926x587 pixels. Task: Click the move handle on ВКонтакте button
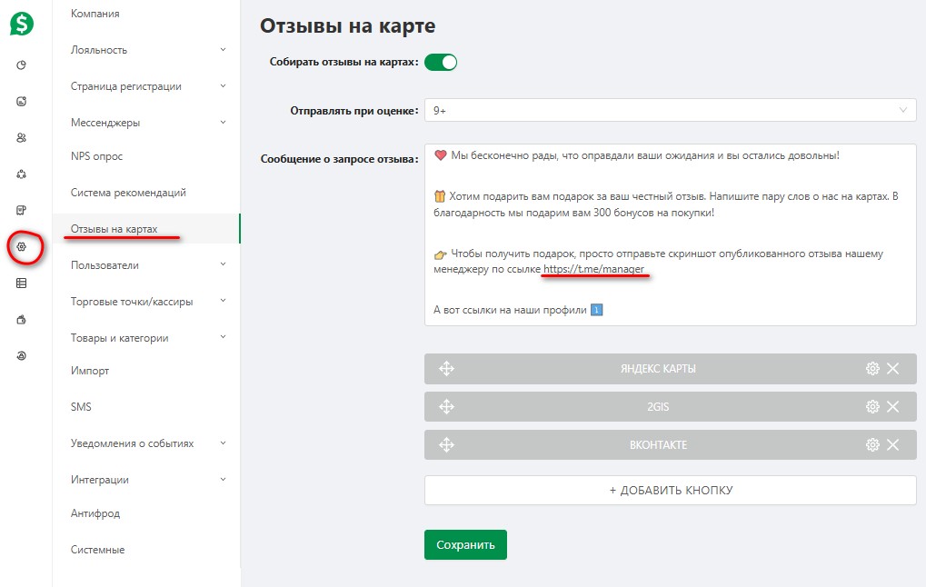pos(446,444)
